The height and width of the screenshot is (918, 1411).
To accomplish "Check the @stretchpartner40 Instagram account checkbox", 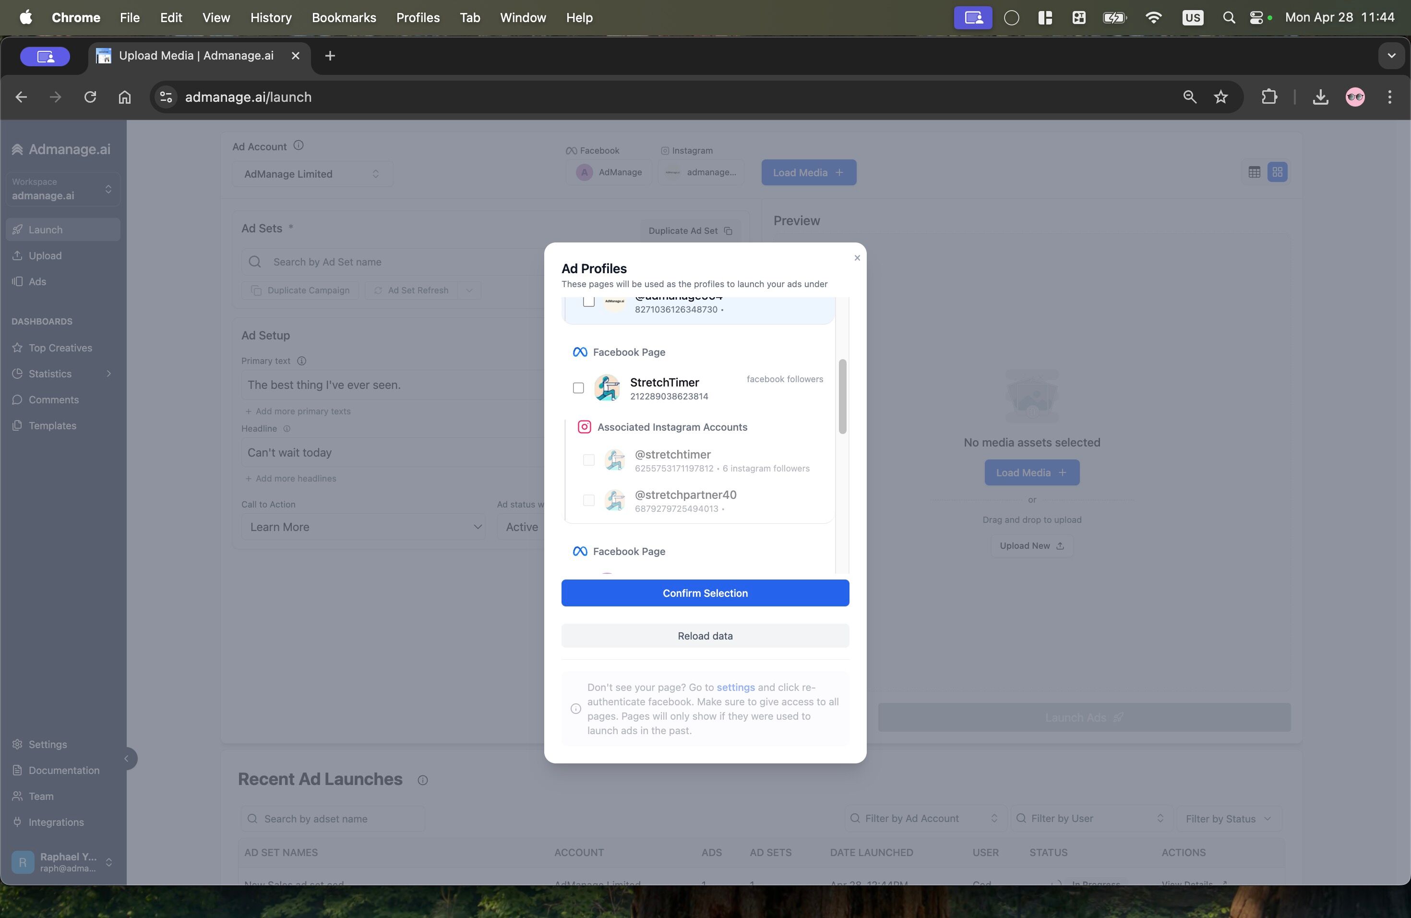I will [588, 500].
